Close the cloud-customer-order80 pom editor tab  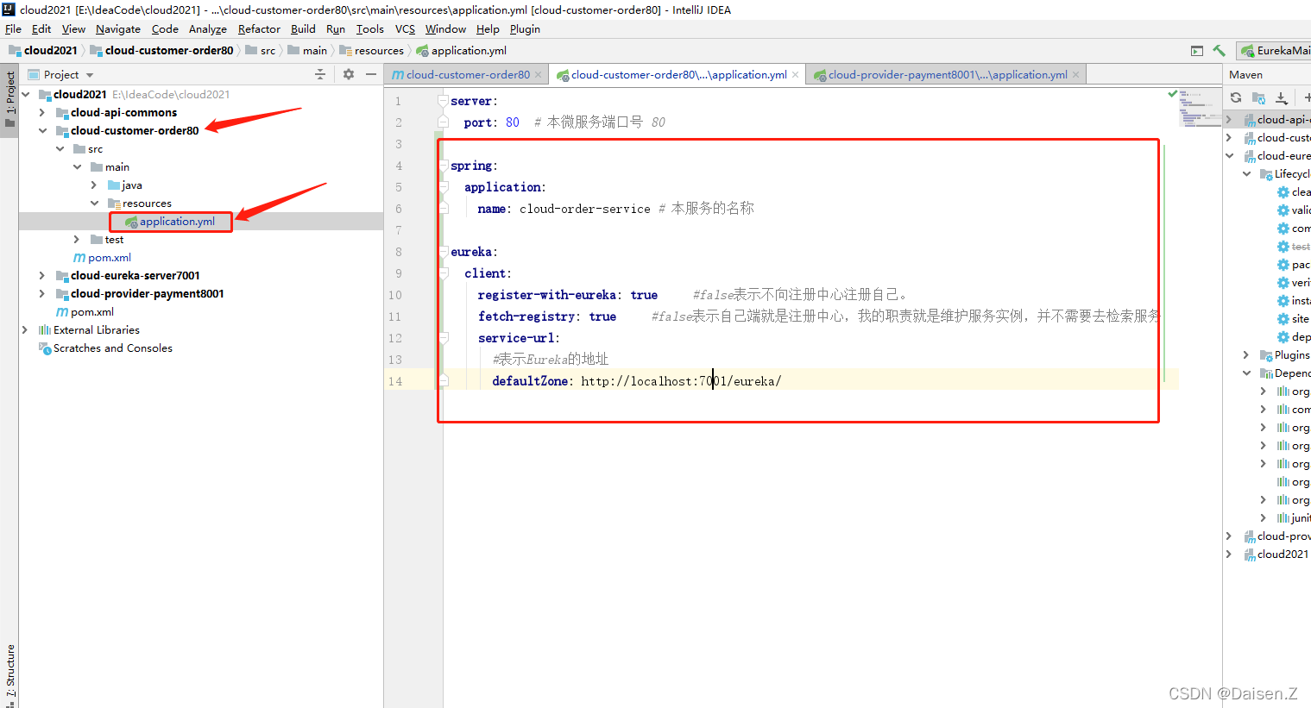pyautogui.click(x=538, y=75)
